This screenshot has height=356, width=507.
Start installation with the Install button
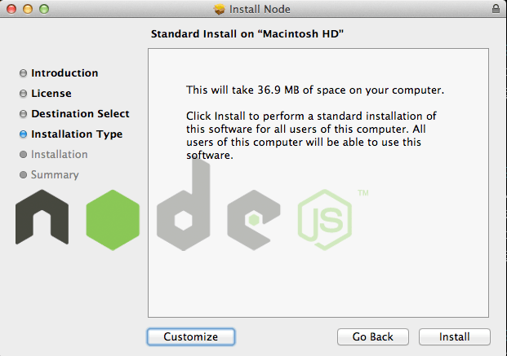(x=454, y=336)
